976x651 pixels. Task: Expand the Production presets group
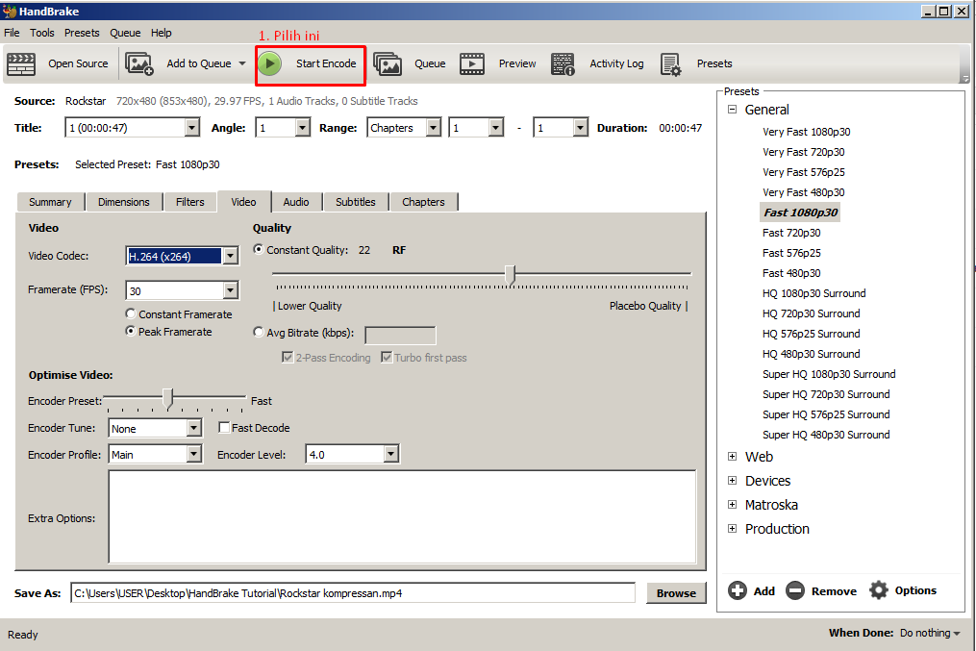point(733,528)
